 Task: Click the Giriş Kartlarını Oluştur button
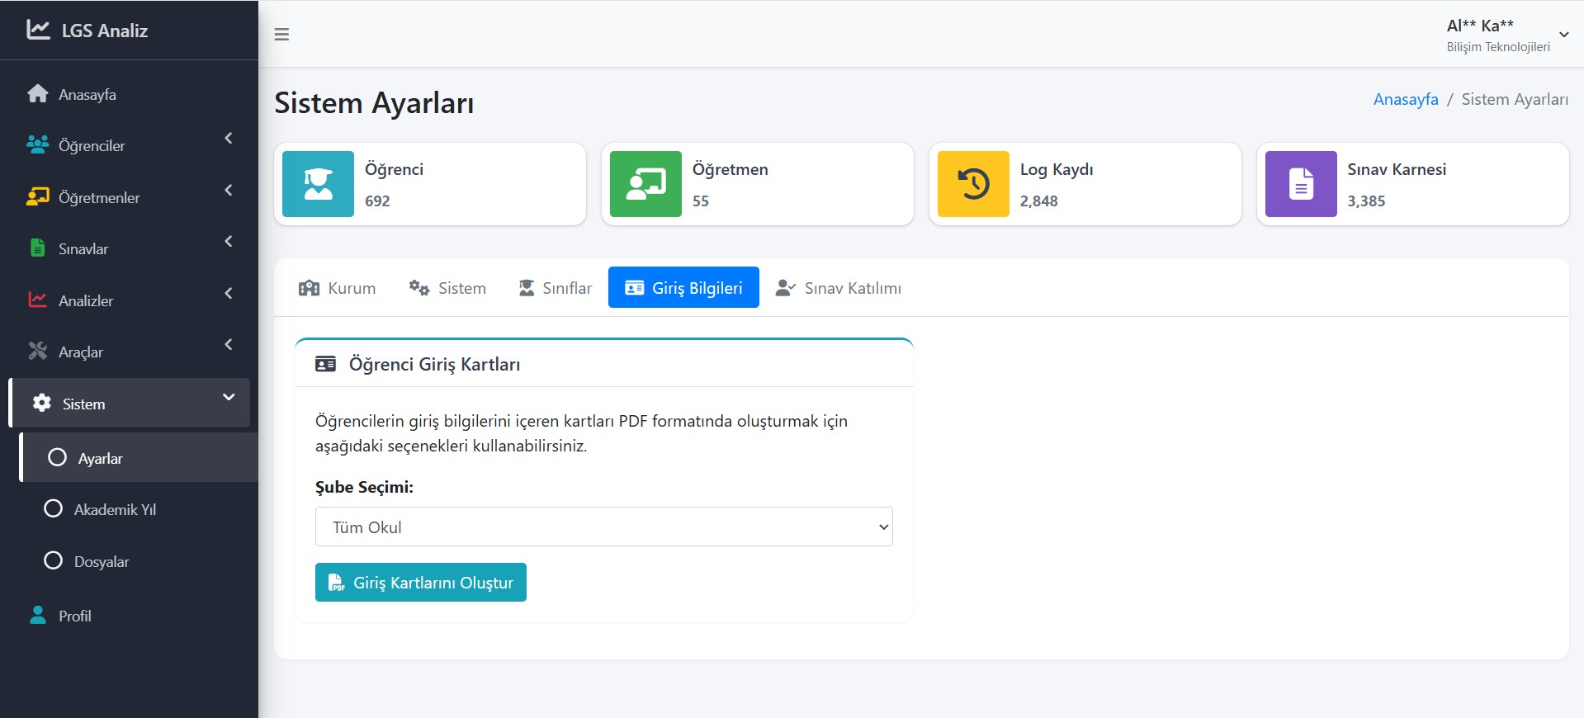(421, 583)
